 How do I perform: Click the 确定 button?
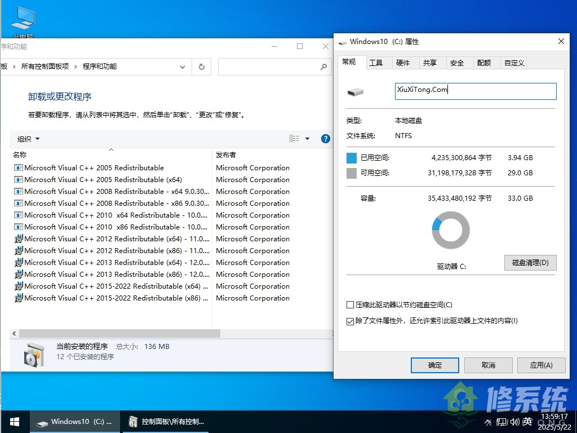(x=435, y=365)
